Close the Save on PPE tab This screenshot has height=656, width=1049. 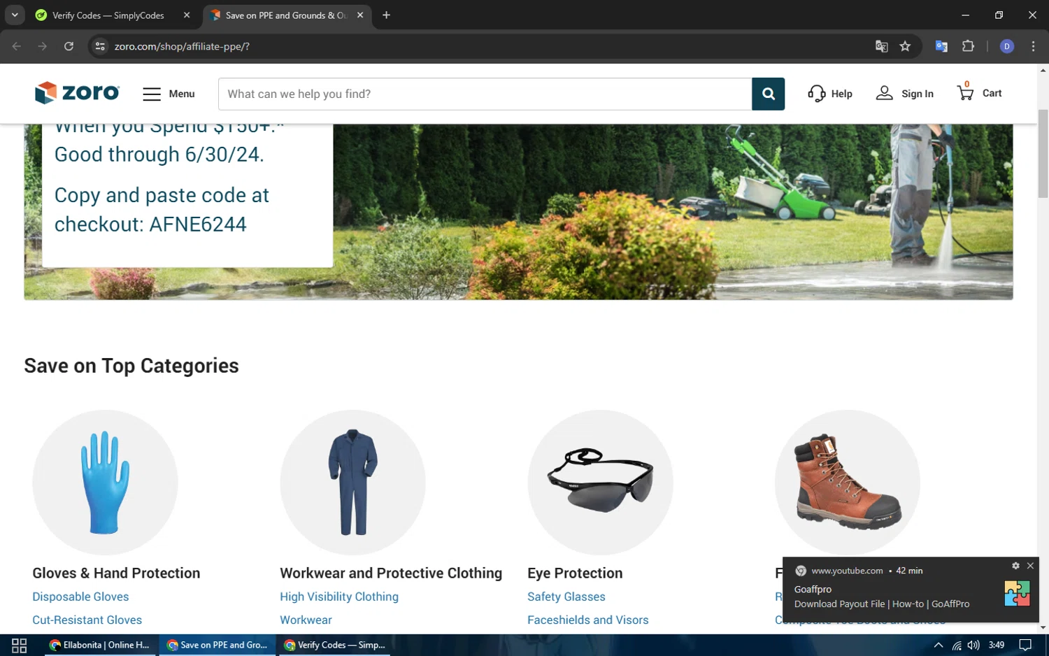tap(360, 15)
